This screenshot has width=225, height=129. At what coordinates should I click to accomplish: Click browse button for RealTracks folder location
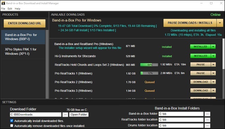click(x=207, y=120)
